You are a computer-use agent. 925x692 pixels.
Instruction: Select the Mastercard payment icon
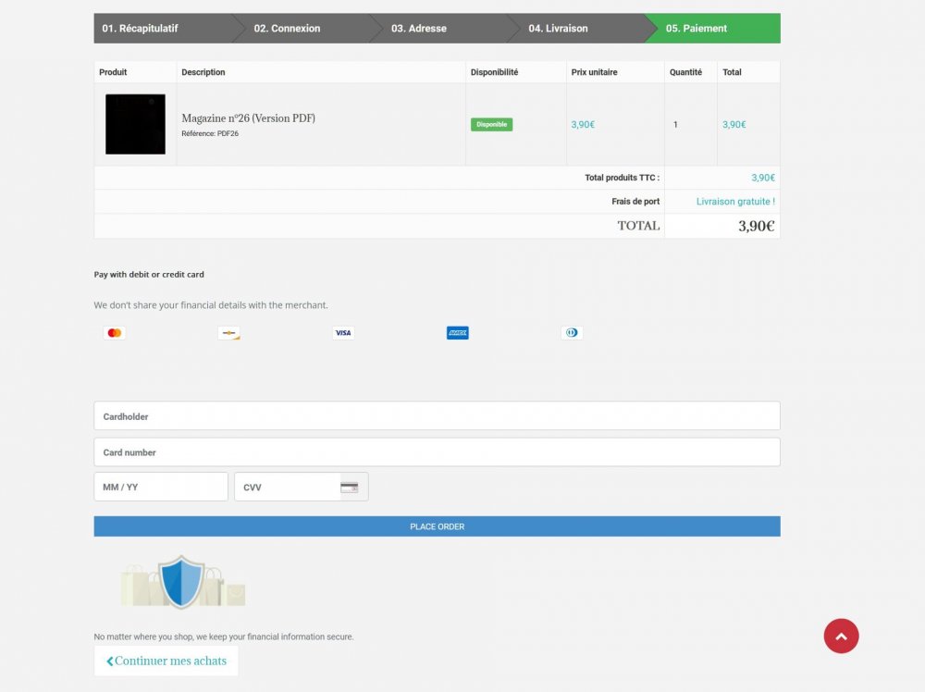[115, 333]
